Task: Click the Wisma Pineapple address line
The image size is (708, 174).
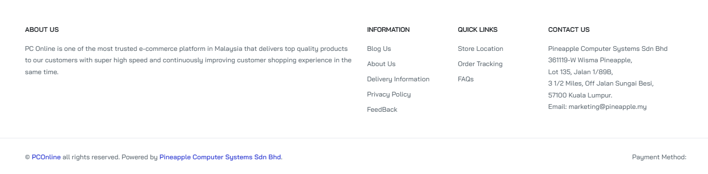Action: point(590,60)
